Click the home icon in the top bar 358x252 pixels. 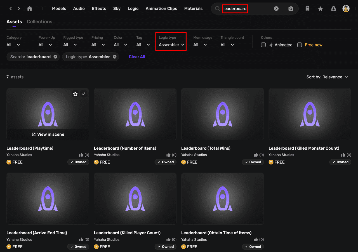29,8
